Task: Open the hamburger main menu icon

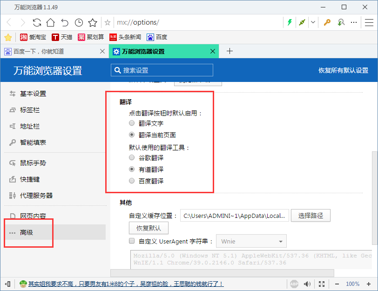Action: (369, 22)
